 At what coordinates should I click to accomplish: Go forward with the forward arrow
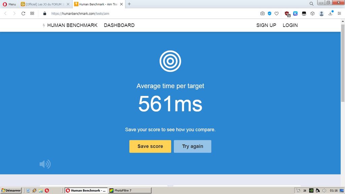tap(14, 13)
